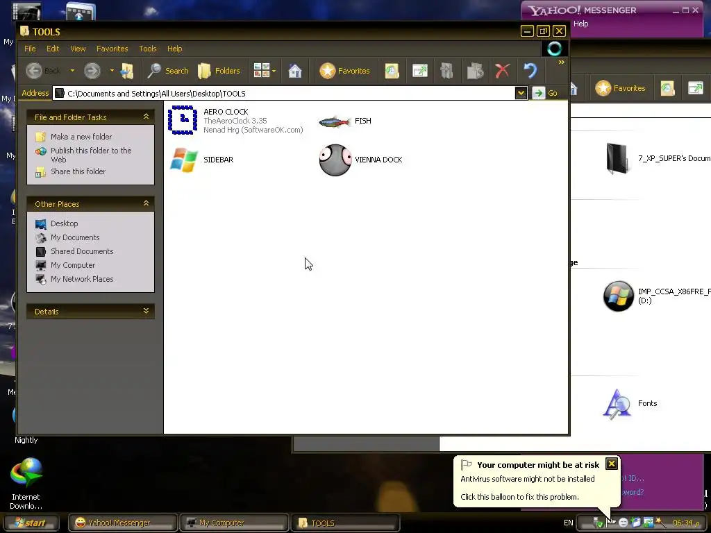Open the Forward history dropdown arrow
The height and width of the screenshot is (533, 711).
[112, 71]
